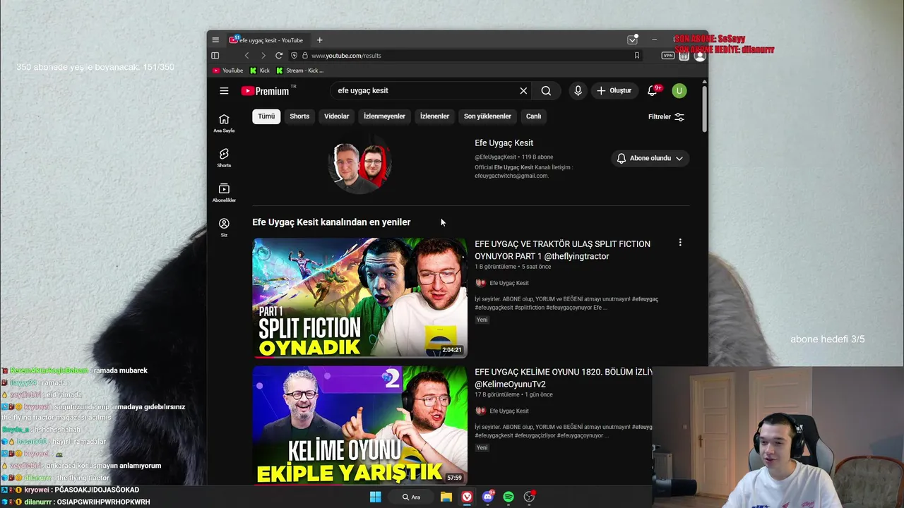Open the Split Fiction Part 1 video title
Image resolution: width=904 pixels, height=508 pixels.
pyautogui.click(x=562, y=250)
